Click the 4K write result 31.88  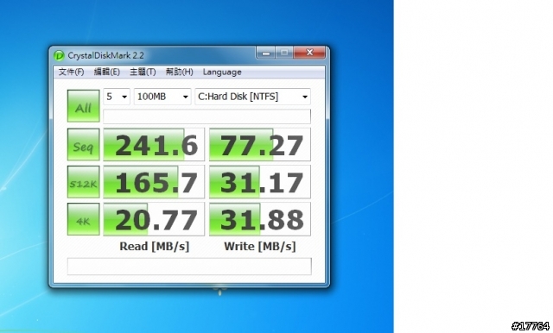coord(260,219)
